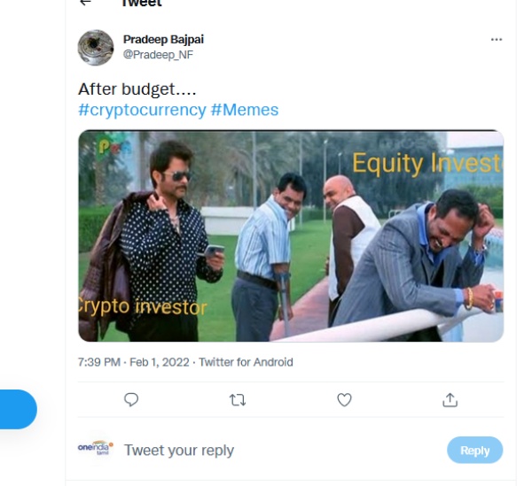
Task: Click the oneindia account avatar
Action: tap(97, 449)
